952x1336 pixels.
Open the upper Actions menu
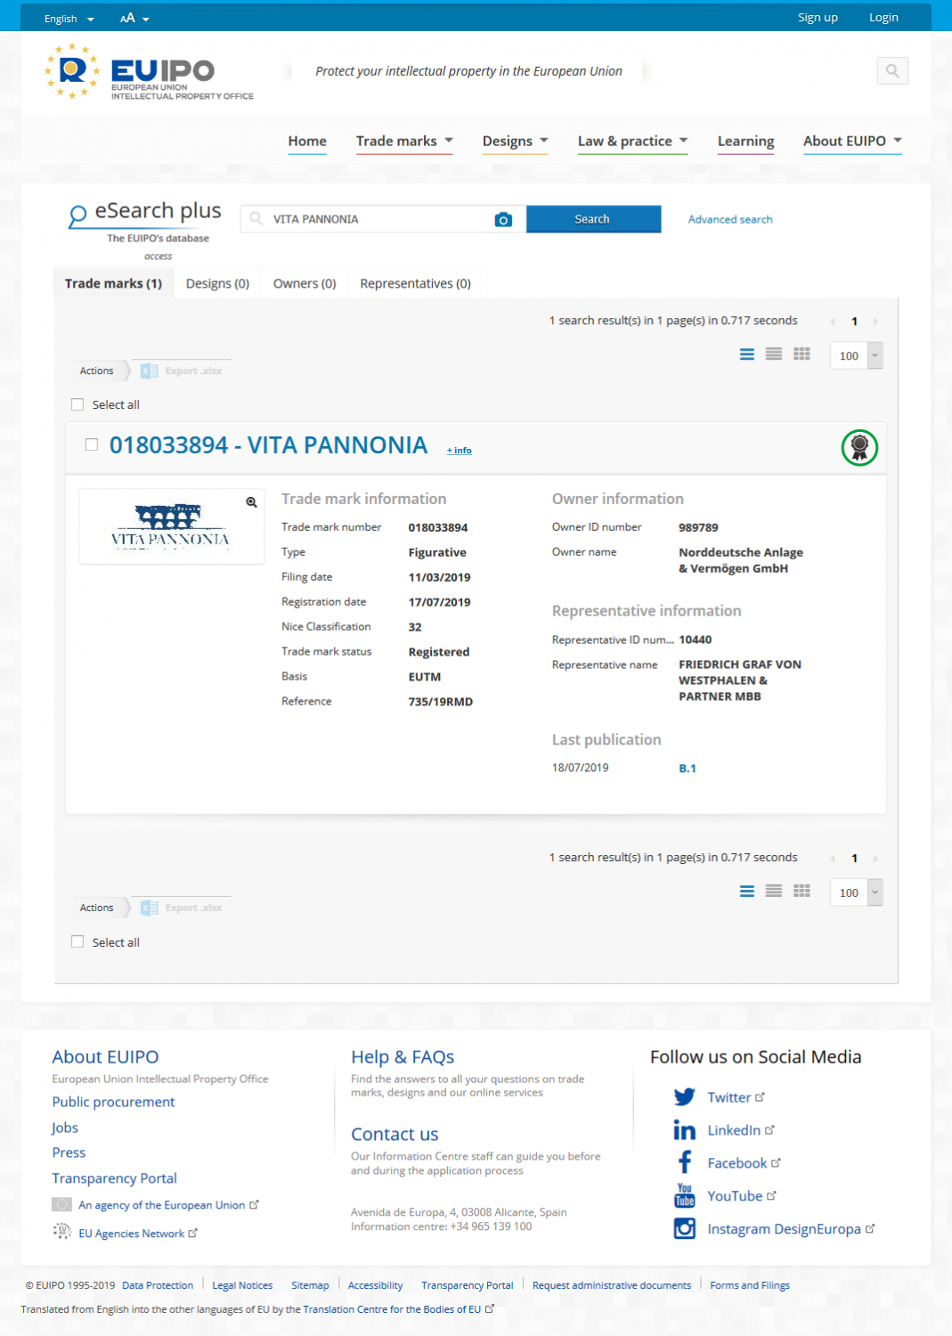coord(97,371)
